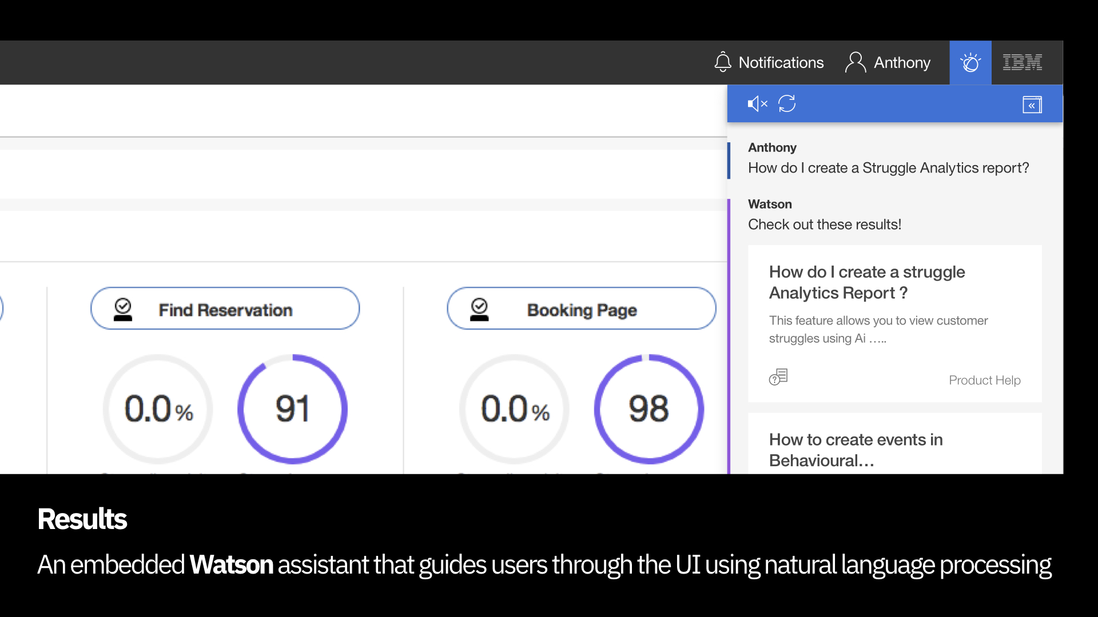The height and width of the screenshot is (617, 1098).
Task: Open the struggle Analytics Report result
Action: 866,282
